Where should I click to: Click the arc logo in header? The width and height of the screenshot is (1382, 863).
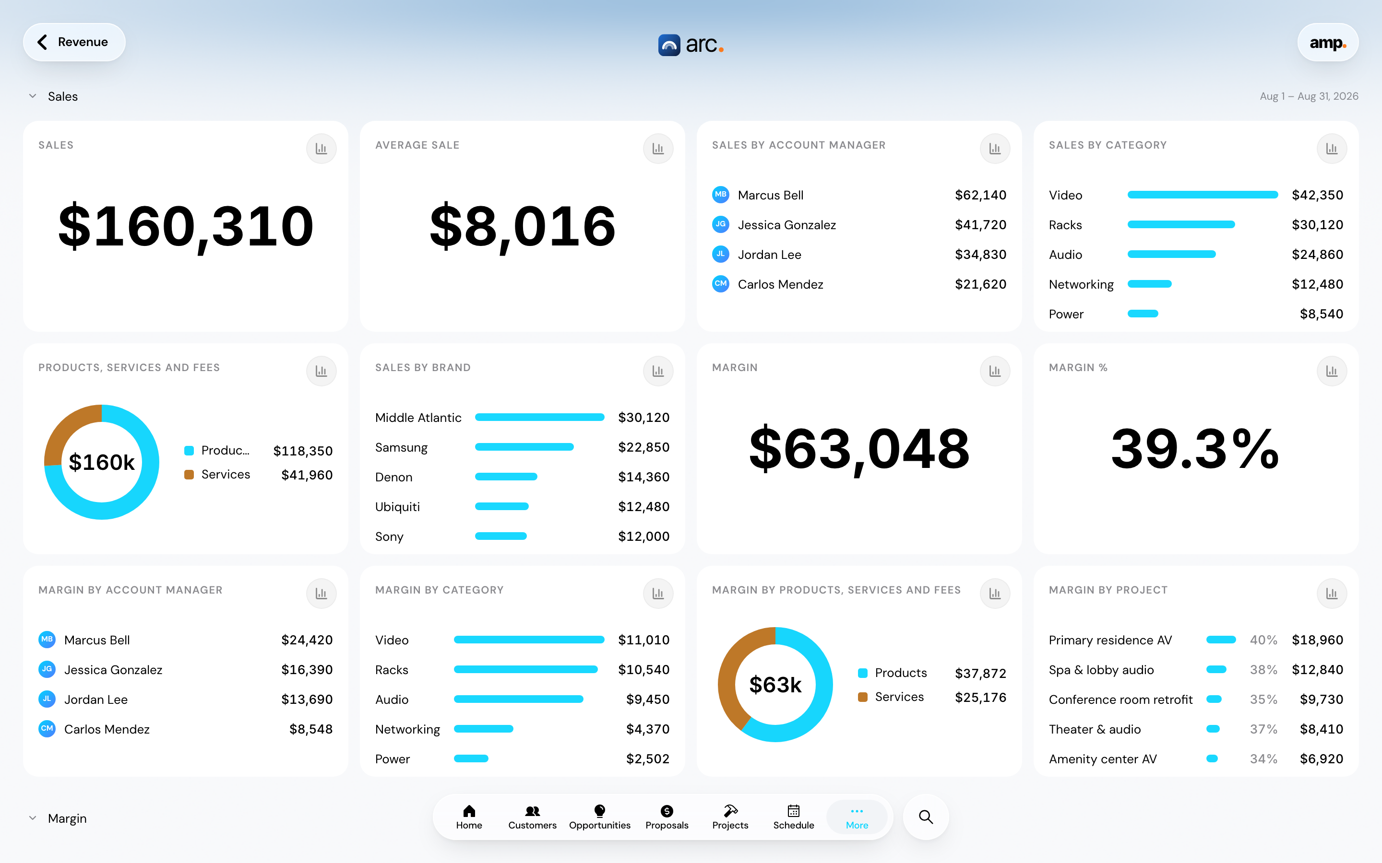691,45
